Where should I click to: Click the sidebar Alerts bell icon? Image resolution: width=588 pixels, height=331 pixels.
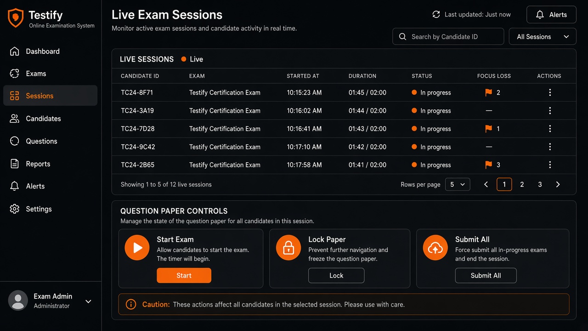tap(15, 186)
